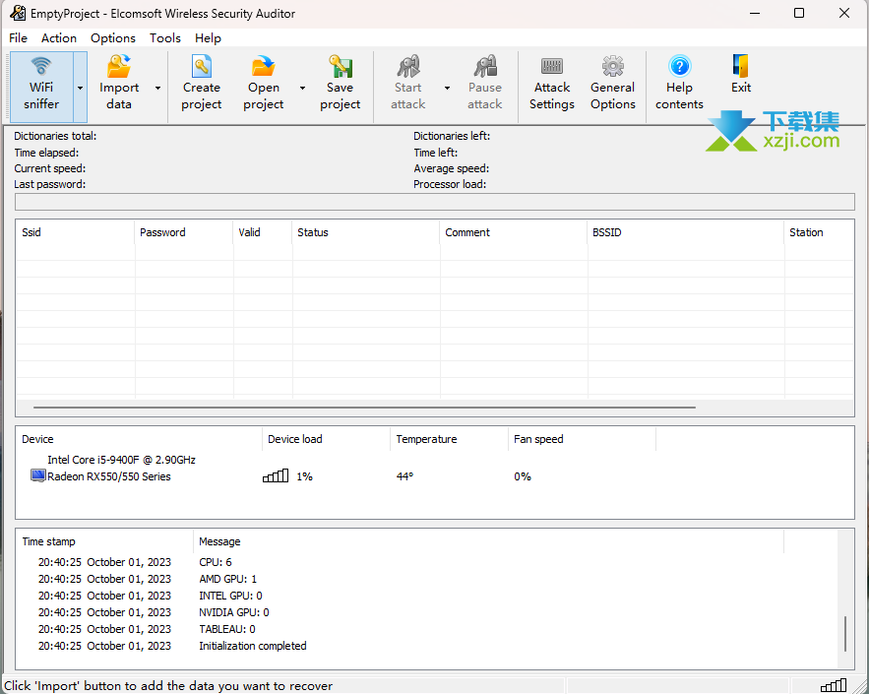Open General Options gear
Viewport: 869px width, 694px height.
pyautogui.click(x=613, y=67)
